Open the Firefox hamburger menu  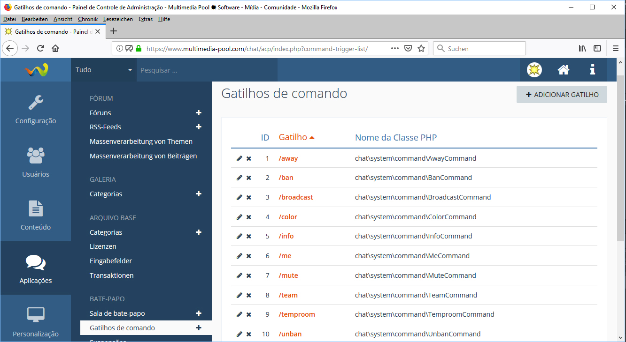tap(615, 48)
